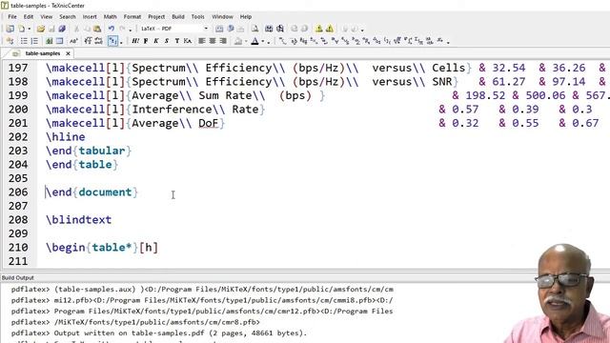Toggle the highlighted active toolbar button
The width and height of the screenshot is (610, 343).
coord(112,41)
